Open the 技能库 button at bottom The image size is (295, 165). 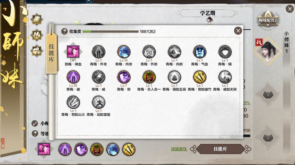tap(220, 149)
